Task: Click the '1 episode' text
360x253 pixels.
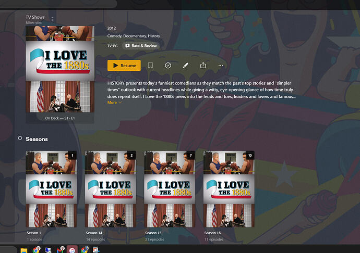Action: pyautogui.click(x=34, y=239)
